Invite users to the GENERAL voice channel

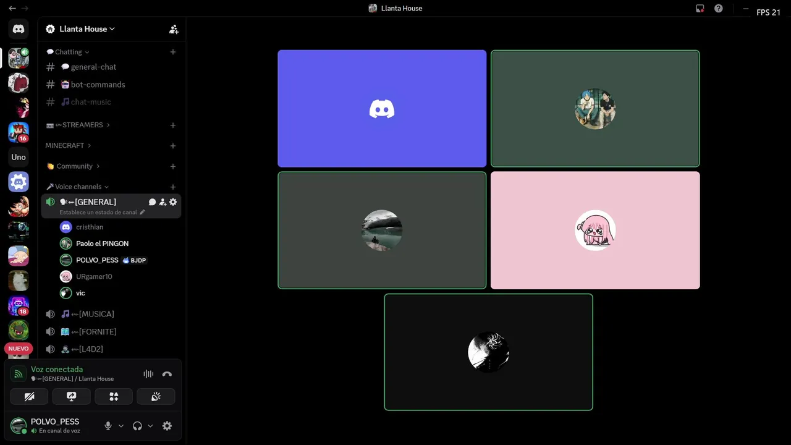pos(163,202)
